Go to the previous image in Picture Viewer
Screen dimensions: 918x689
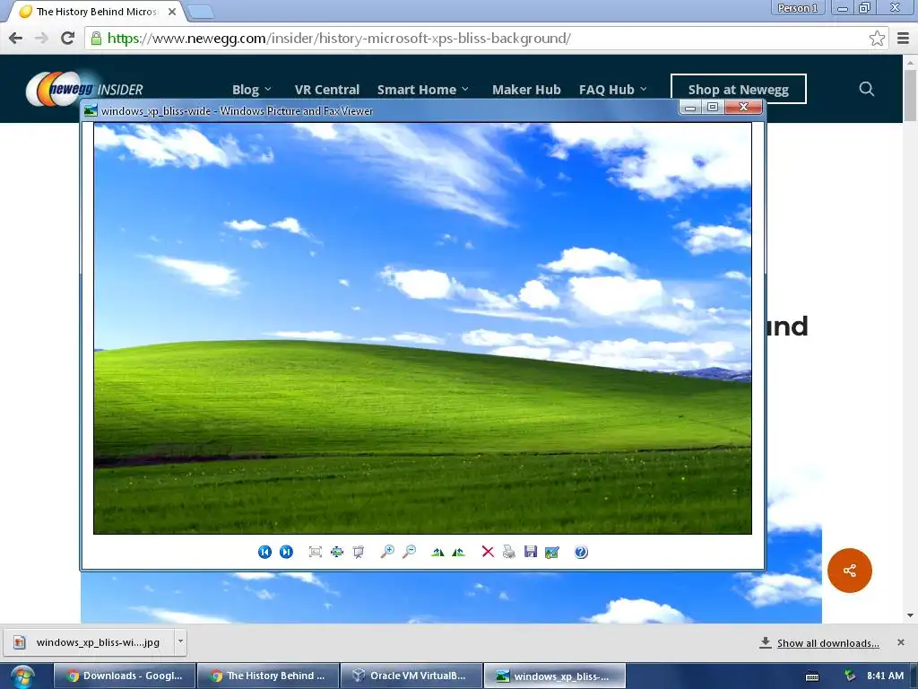point(264,552)
